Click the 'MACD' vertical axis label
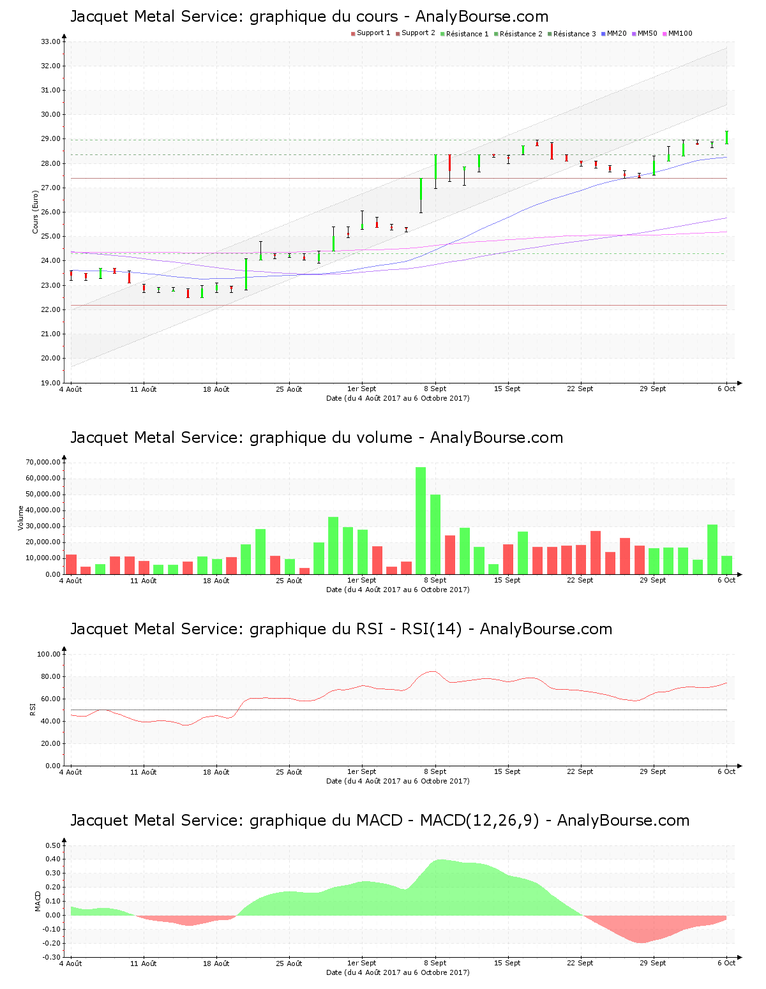The height and width of the screenshot is (989, 766). pyautogui.click(x=38, y=901)
